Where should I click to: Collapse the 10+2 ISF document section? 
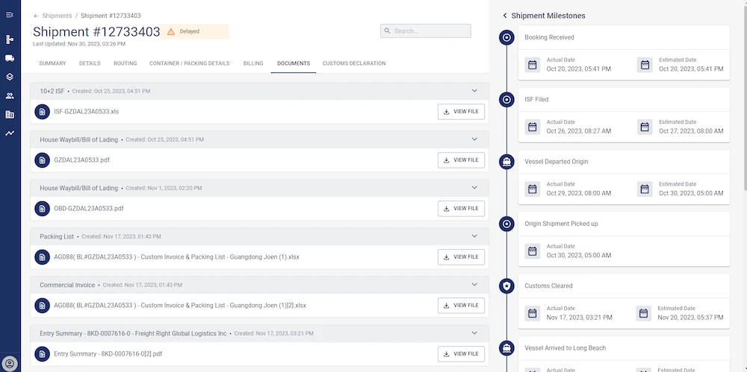click(474, 91)
